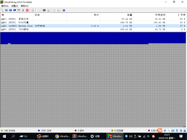Open the fragmentation report icon

click(33, 10)
